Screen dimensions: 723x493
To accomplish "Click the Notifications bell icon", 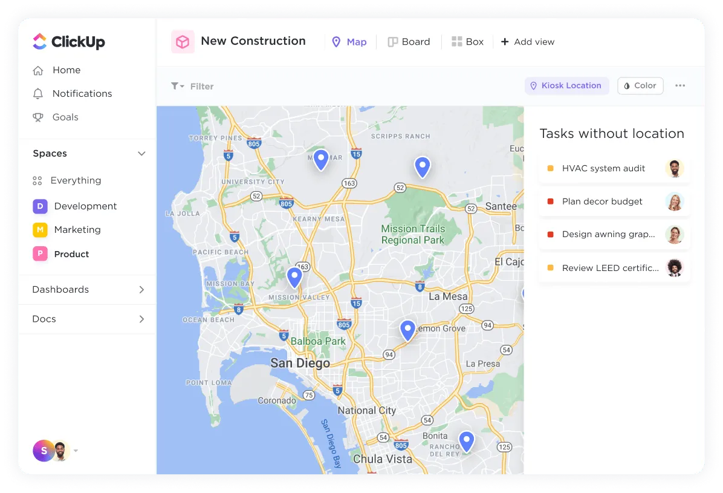I will [38, 94].
